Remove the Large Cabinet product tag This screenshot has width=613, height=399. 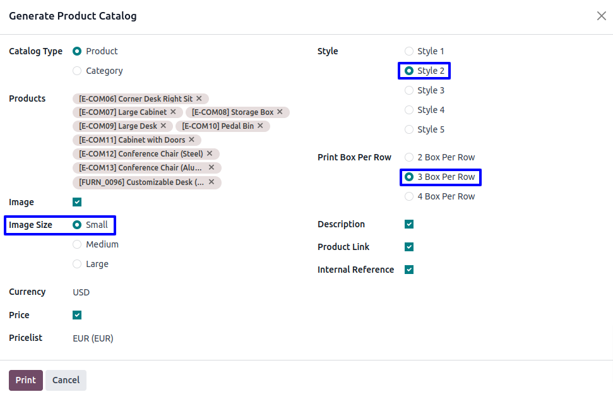[173, 112]
